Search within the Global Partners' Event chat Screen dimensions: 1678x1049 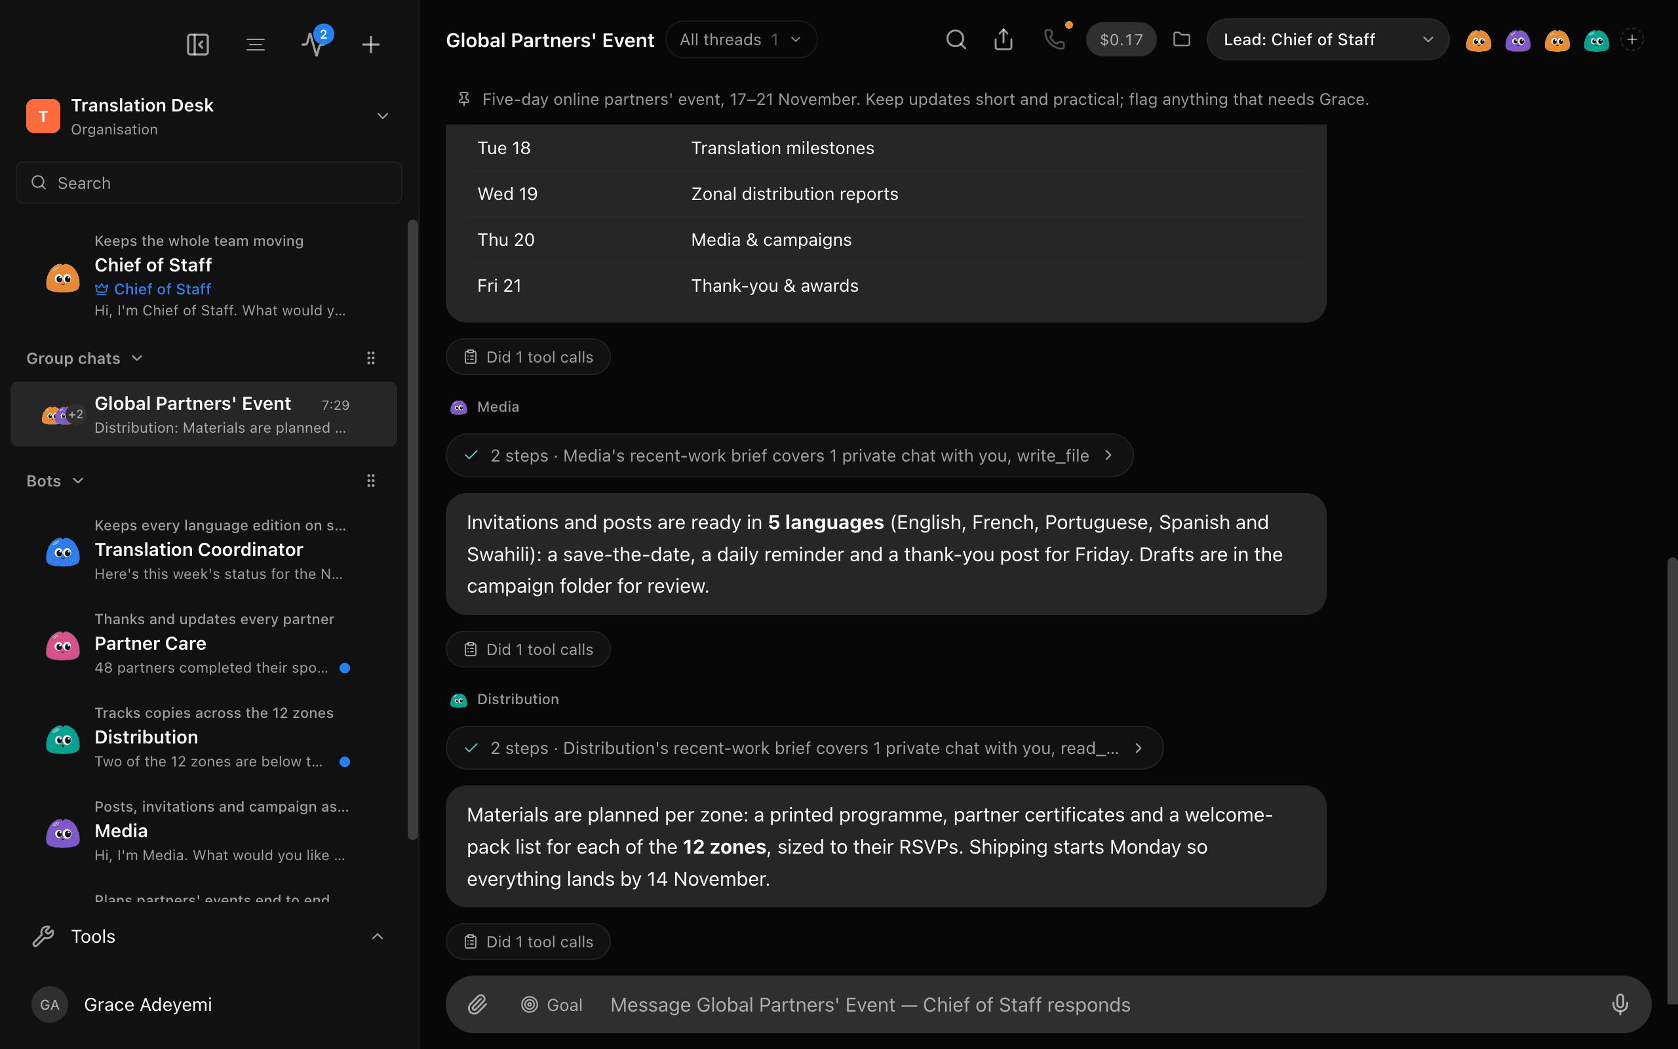[x=956, y=39]
